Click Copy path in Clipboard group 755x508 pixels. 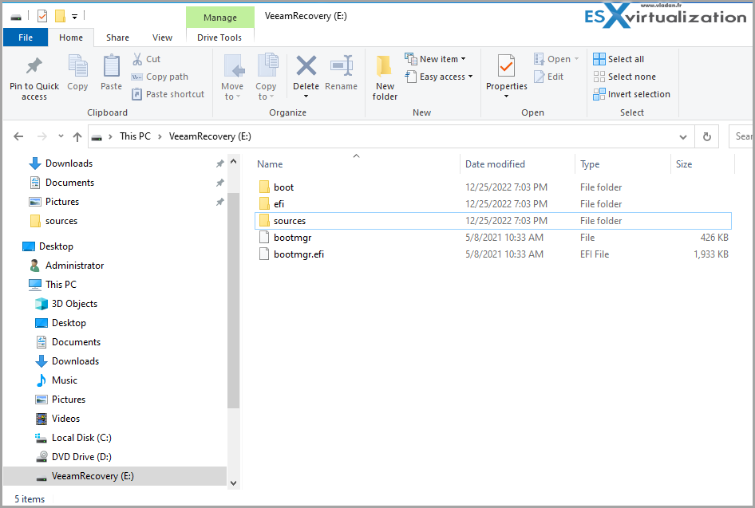[160, 77]
